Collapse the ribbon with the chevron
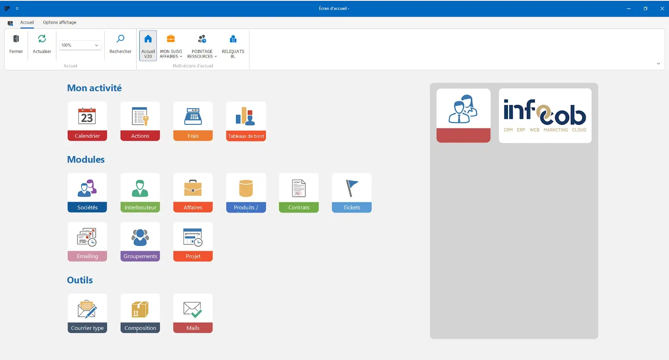The width and height of the screenshot is (669, 360). (658, 64)
